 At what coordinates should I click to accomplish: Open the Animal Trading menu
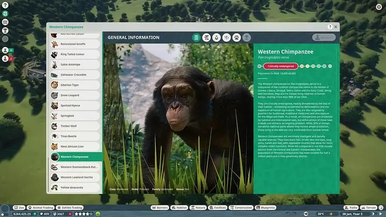pyautogui.click(x=40, y=208)
